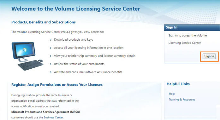The width and height of the screenshot is (220, 120).
Task: Click 'The Volume Licensing Service Center (VLSC) gives you' sentence
Action: click(57, 32)
